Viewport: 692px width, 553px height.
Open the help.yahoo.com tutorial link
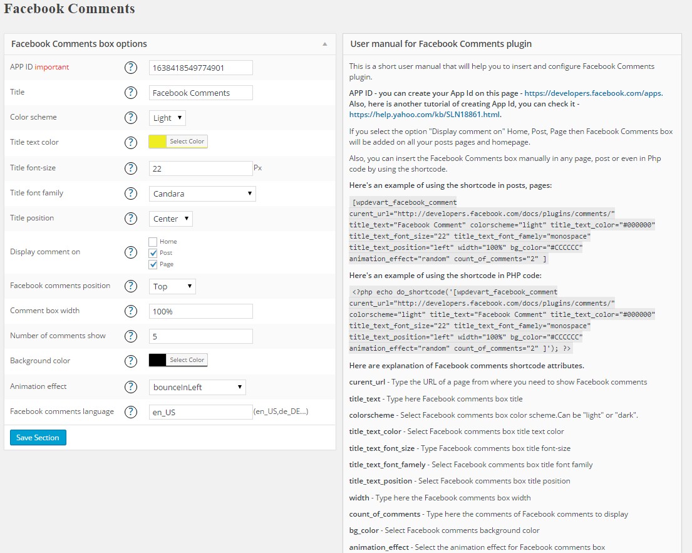(424, 115)
